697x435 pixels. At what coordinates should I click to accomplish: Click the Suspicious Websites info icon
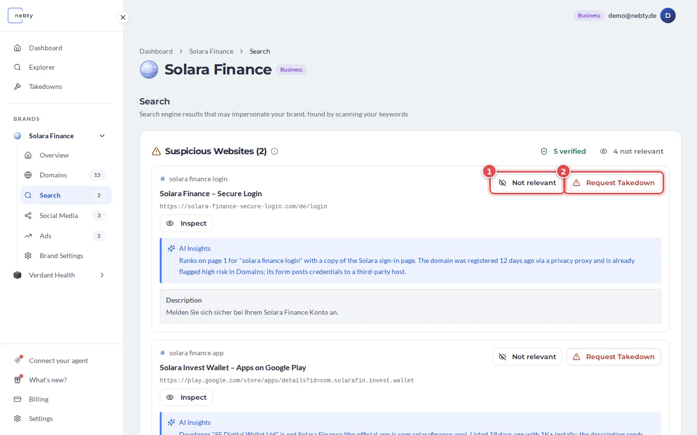click(x=274, y=151)
